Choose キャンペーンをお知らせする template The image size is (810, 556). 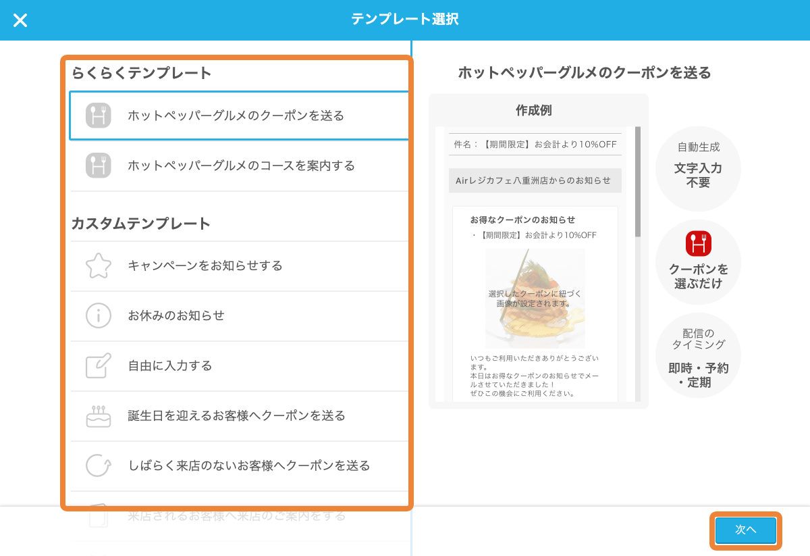pos(239,266)
